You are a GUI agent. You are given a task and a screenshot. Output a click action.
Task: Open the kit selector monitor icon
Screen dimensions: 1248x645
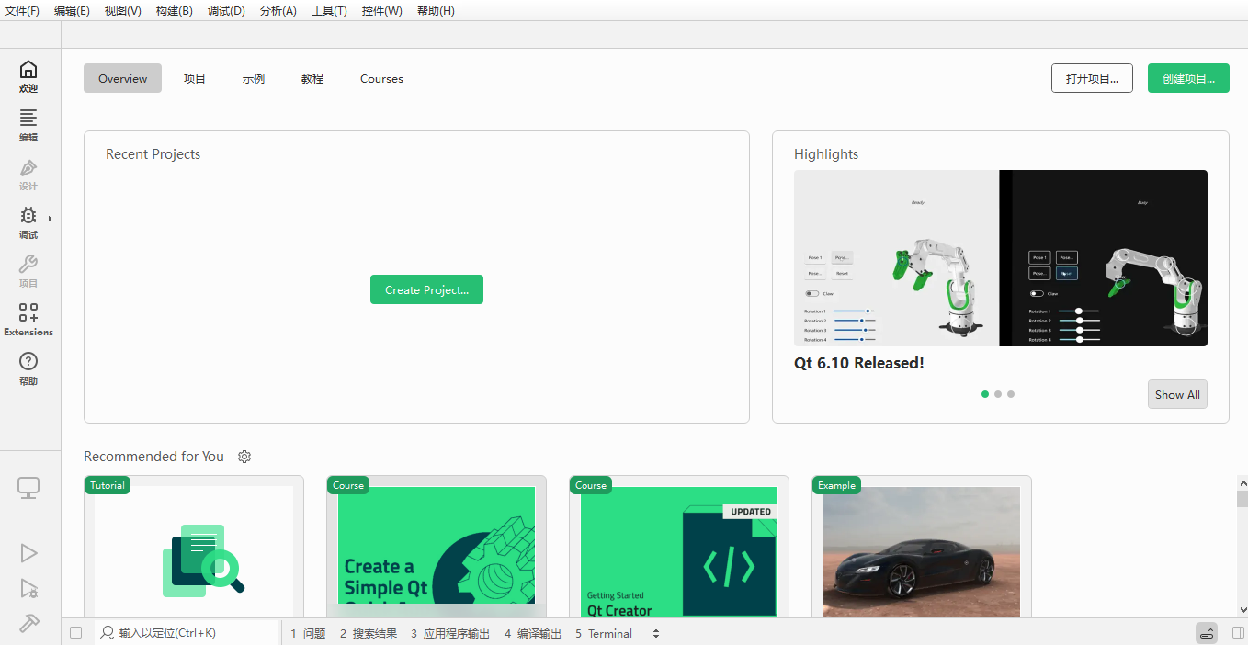[28, 488]
